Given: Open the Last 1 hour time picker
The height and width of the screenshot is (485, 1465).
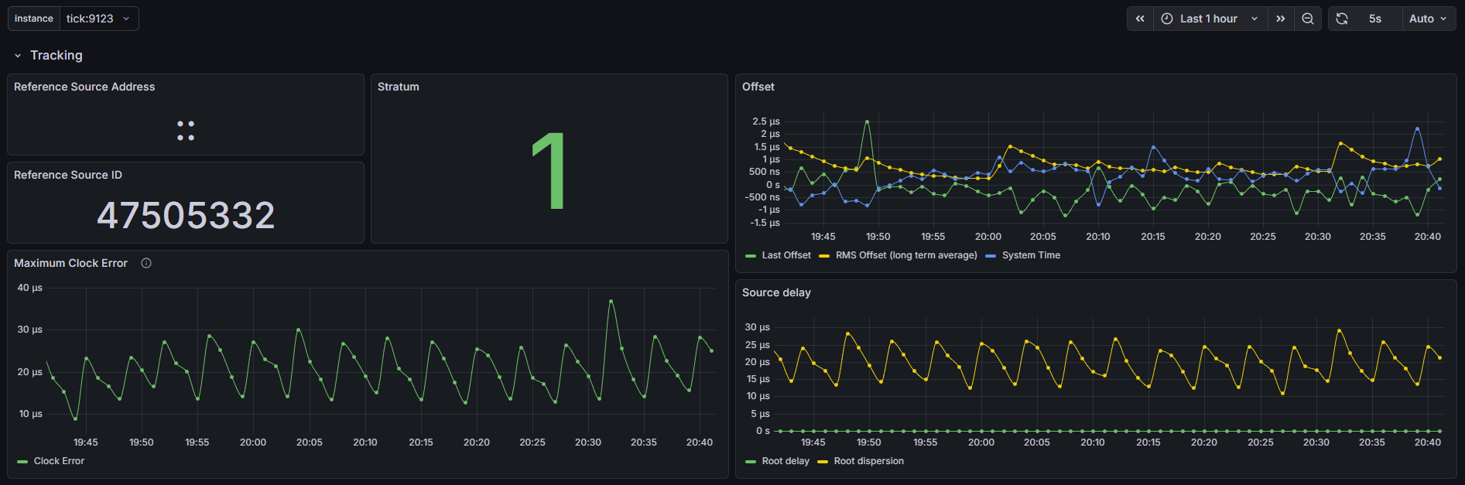Looking at the screenshot, I should [x=1210, y=19].
